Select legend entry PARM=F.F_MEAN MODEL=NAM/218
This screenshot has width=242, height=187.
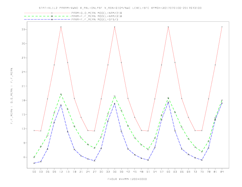click(x=97, y=16)
